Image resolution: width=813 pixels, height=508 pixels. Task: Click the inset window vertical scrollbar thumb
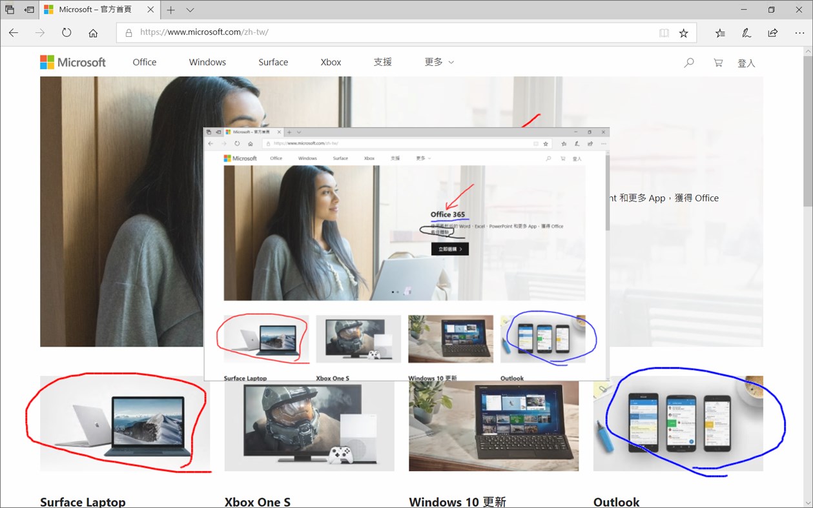(x=607, y=194)
